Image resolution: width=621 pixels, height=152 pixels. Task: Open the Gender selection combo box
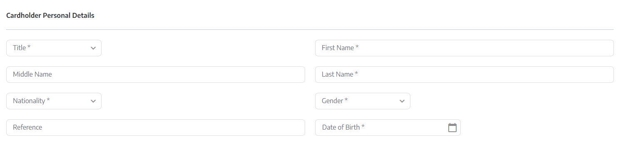(363, 101)
